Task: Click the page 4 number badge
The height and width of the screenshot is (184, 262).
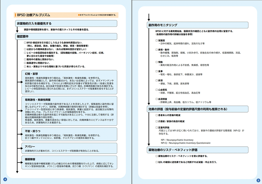Action: pyautogui.click(x=5, y=179)
